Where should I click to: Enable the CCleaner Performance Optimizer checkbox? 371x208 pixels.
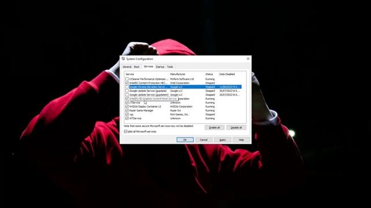(x=127, y=79)
